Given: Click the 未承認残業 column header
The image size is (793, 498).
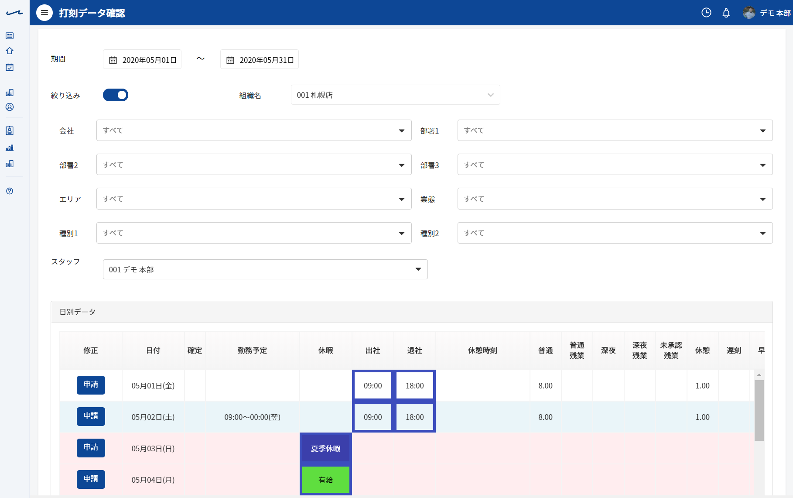Looking at the screenshot, I should tap(671, 350).
